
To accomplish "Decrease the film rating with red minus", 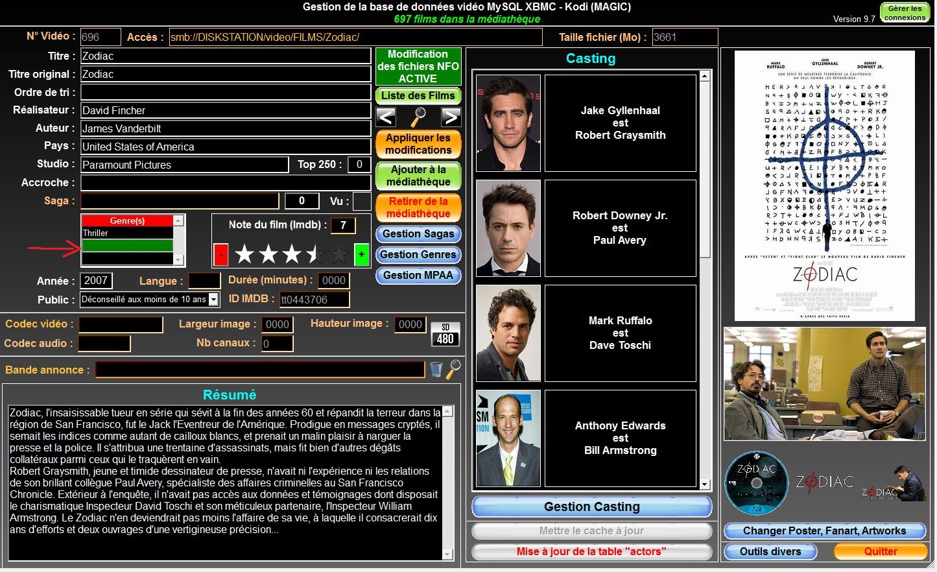I will click(221, 255).
